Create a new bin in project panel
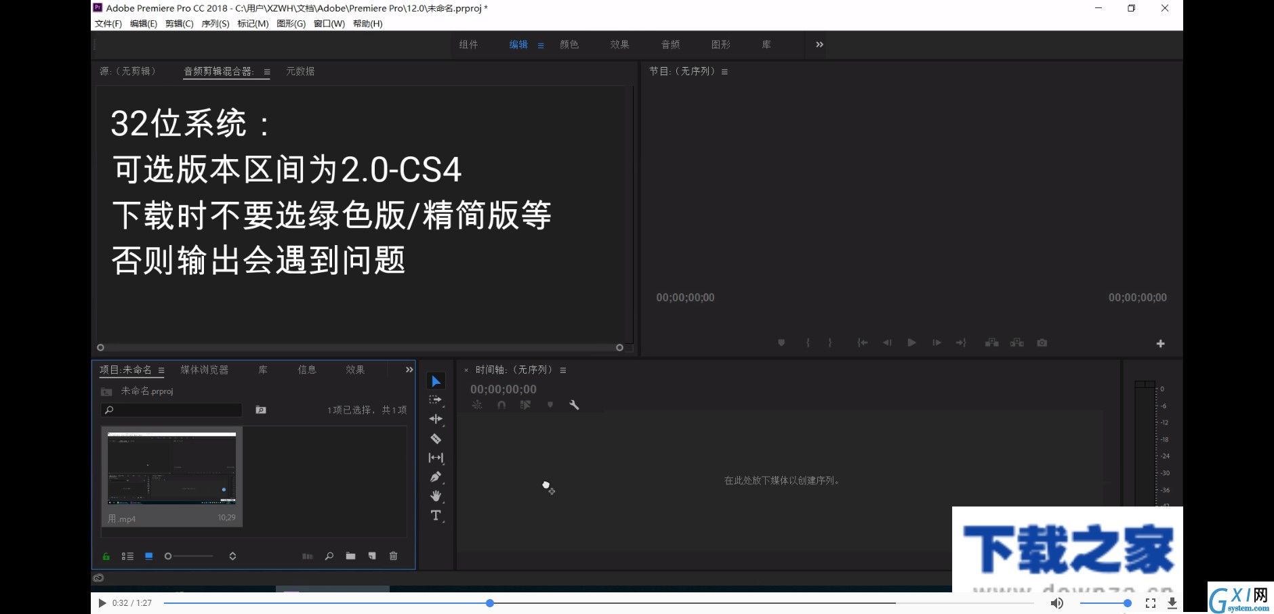This screenshot has height=614, width=1274. click(350, 556)
